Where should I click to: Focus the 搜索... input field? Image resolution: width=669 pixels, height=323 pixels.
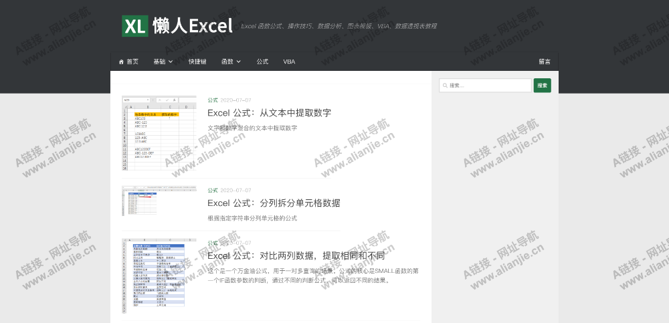coord(485,86)
